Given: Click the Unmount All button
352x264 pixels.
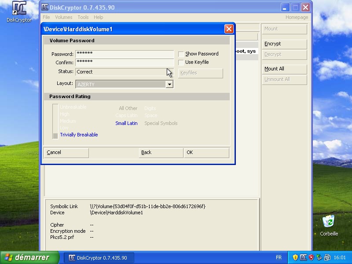Looking at the screenshot, I should (284, 80).
